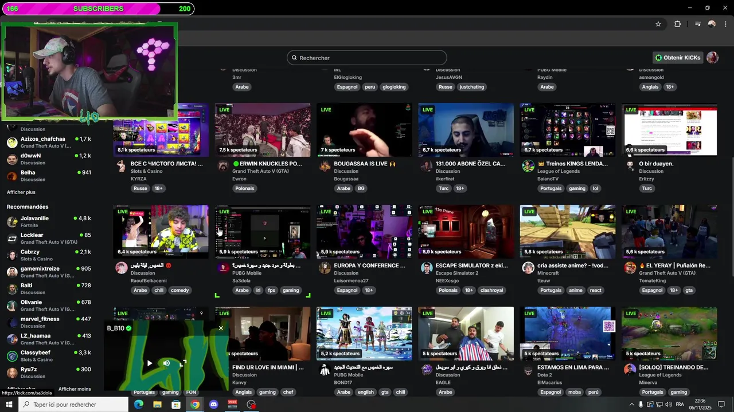Open Jolavanille channel in Recommandées
This screenshot has height=412, width=734.
tap(49, 221)
